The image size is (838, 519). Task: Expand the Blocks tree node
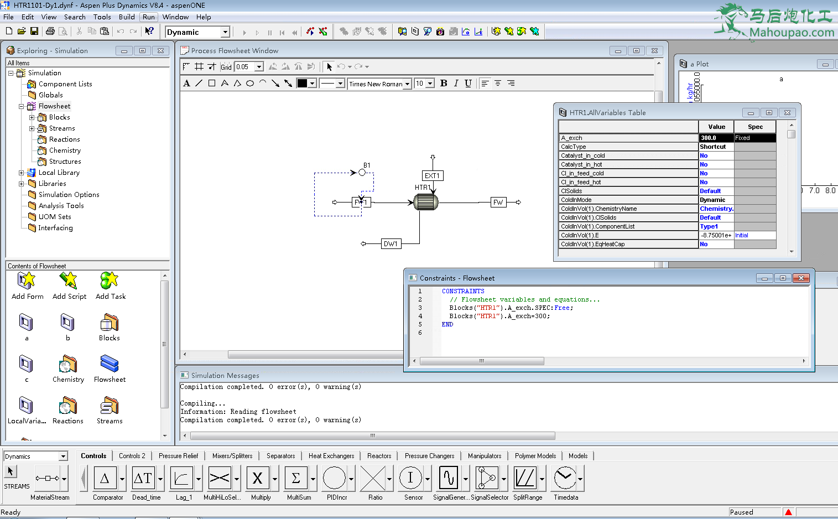coord(32,117)
